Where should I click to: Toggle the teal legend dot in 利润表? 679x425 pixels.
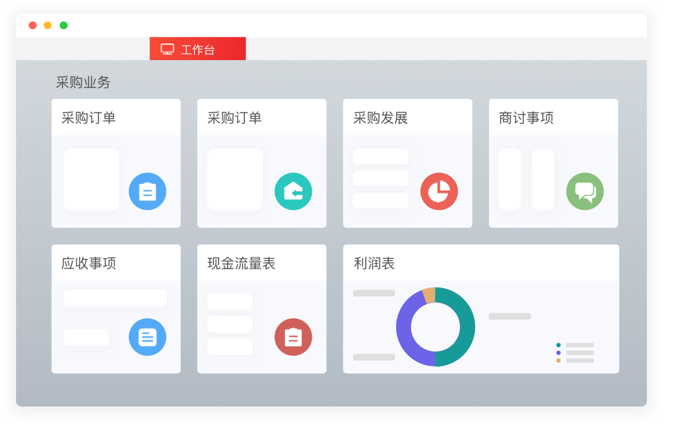pyautogui.click(x=558, y=345)
